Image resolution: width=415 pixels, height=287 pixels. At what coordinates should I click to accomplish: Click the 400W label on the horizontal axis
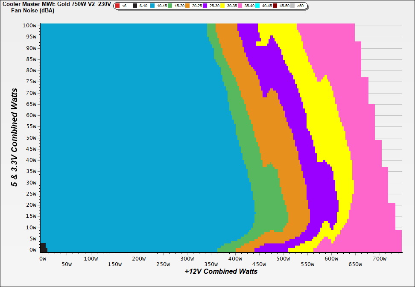[234, 259]
